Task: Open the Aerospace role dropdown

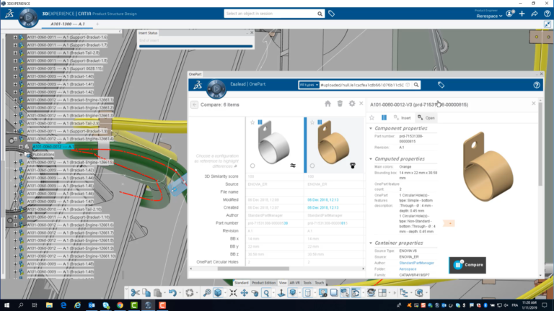Action: coord(489,17)
